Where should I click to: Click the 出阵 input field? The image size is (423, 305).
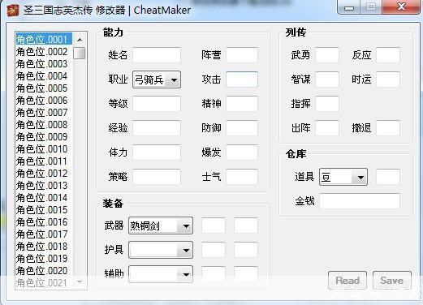coord(327,128)
